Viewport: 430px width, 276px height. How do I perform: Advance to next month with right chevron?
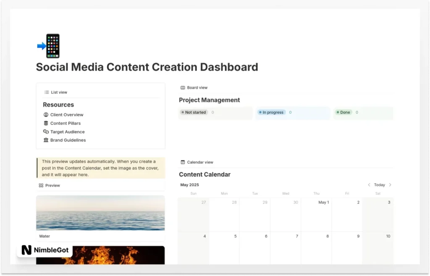[x=389, y=185]
